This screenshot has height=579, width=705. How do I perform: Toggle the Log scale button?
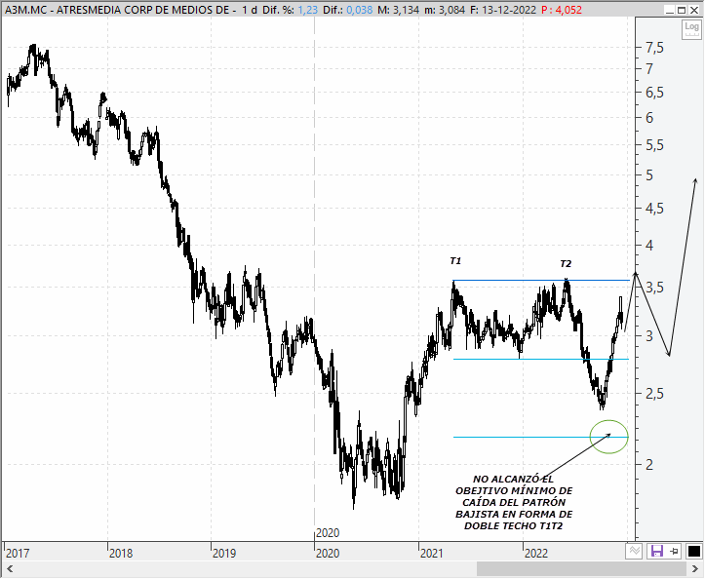691,29
